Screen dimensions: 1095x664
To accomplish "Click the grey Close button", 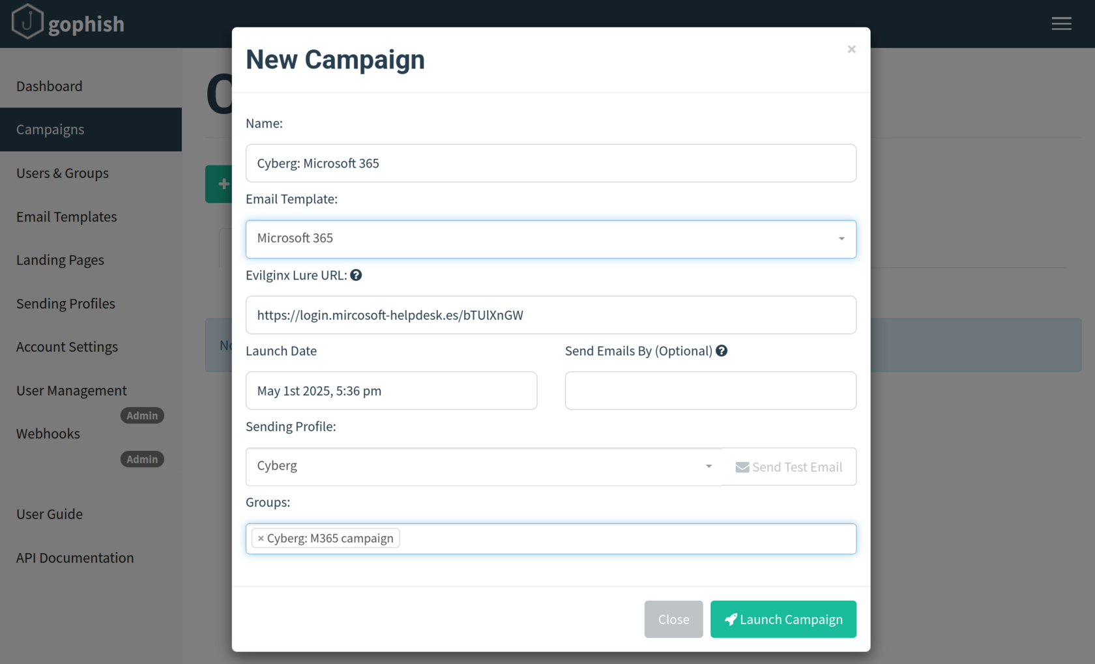I will click(673, 619).
